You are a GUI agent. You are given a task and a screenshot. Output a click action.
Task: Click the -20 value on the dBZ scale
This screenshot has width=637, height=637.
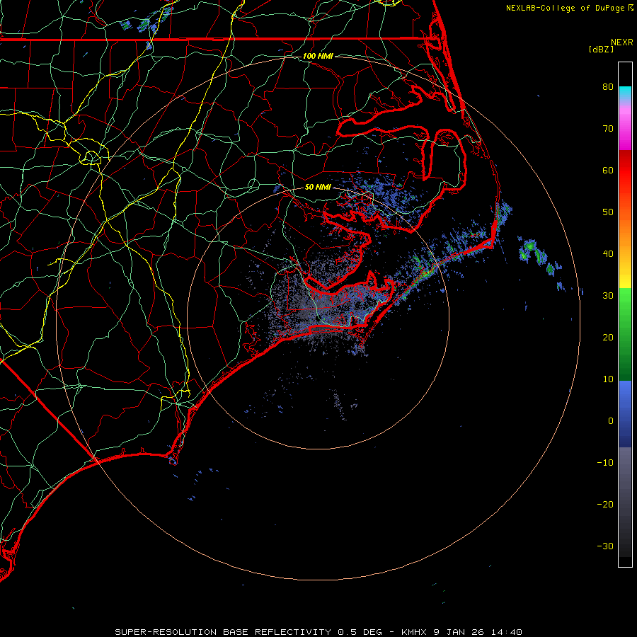[605, 505]
